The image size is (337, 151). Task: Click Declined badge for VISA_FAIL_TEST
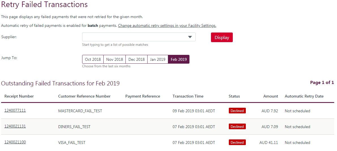coord(237,143)
